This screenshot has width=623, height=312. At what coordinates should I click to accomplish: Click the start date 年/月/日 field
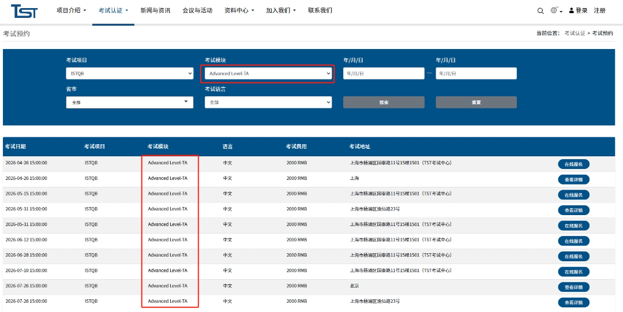click(384, 74)
